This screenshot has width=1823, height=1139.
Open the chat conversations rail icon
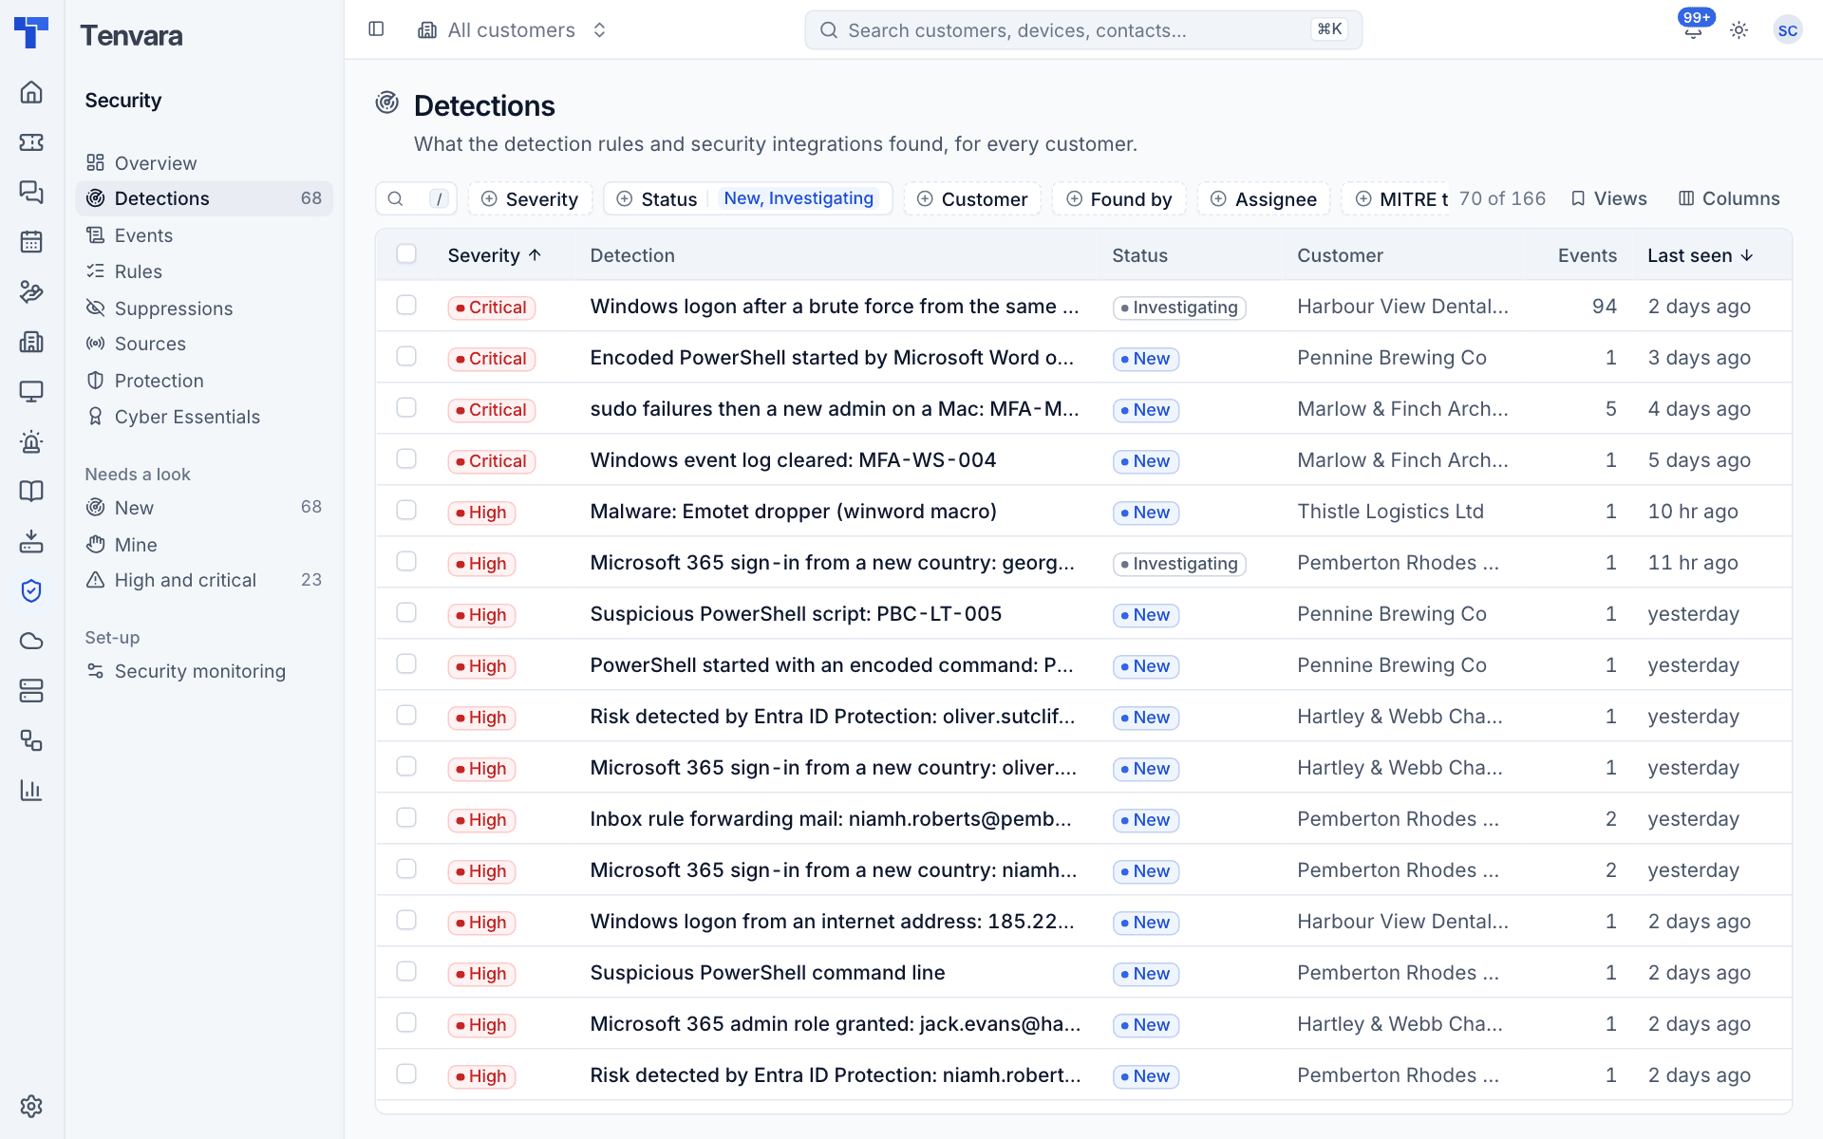pos(31,192)
